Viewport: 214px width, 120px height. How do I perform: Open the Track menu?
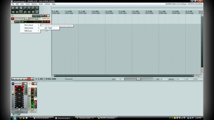pyautogui.click(x=27, y=4)
